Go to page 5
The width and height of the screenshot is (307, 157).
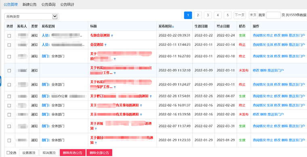tap(227, 15)
